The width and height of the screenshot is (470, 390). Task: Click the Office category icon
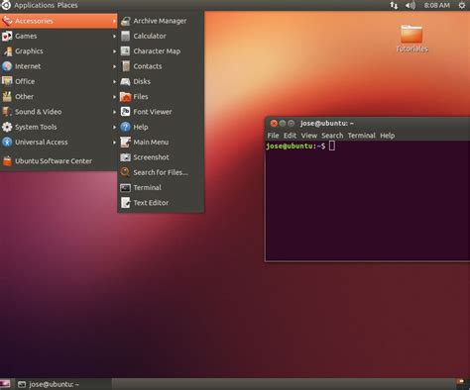pos(7,81)
